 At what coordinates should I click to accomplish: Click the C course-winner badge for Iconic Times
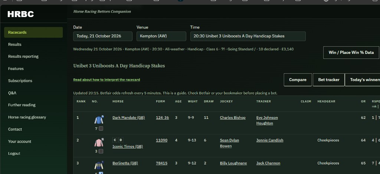[x=115, y=140]
